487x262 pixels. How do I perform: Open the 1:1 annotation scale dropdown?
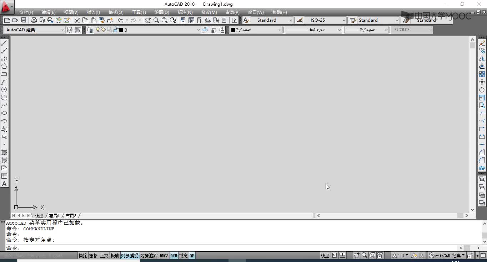[401, 256]
